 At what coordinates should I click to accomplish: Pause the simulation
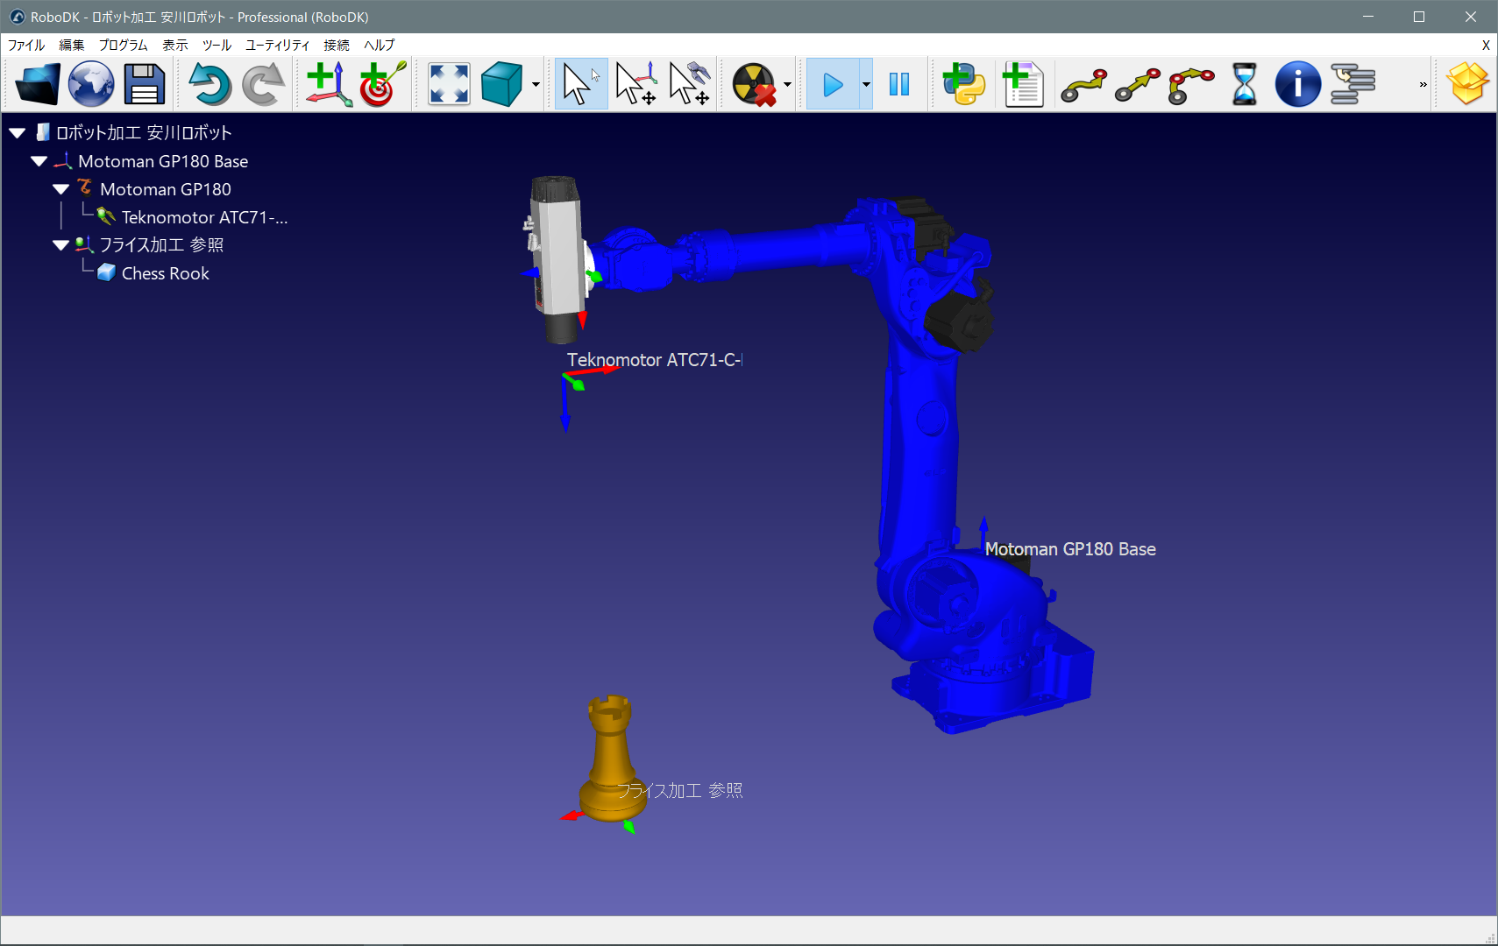tap(899, 85)
